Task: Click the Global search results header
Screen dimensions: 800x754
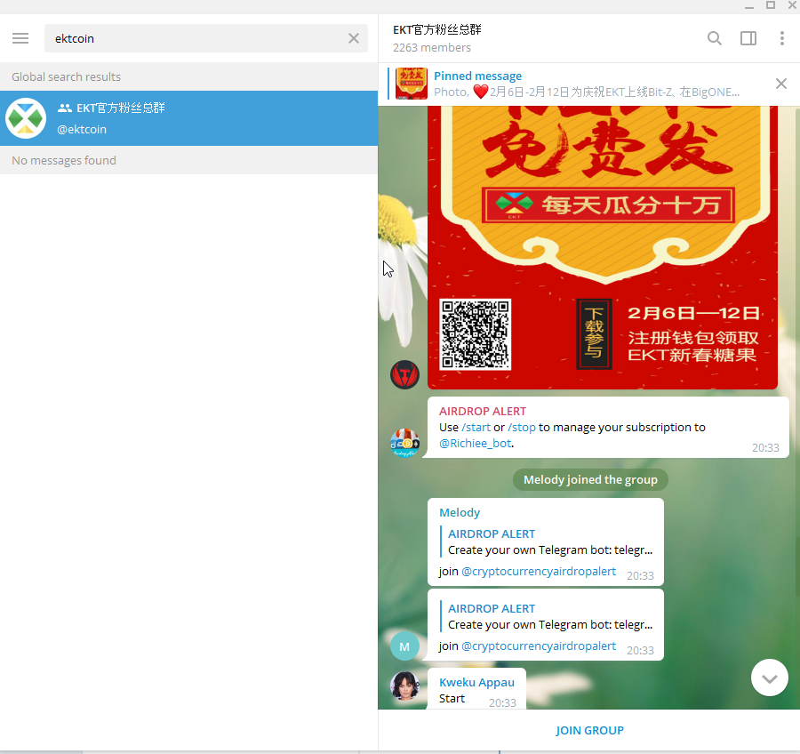Action: [x=67, y=77]
